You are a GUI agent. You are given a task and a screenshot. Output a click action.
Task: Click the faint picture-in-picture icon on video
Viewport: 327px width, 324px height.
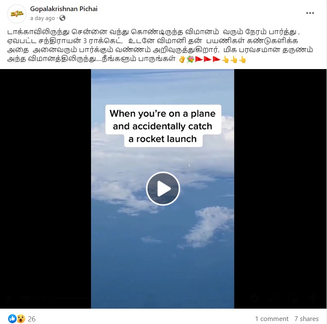coord(293,298)
